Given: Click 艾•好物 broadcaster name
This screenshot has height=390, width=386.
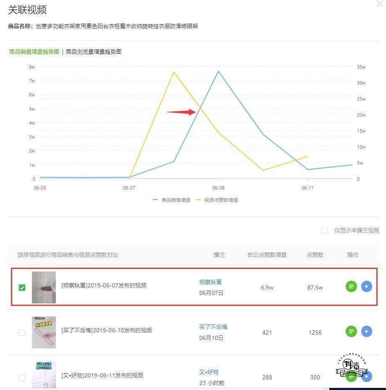Looking at the screenshot, I should tap(209, 372).
